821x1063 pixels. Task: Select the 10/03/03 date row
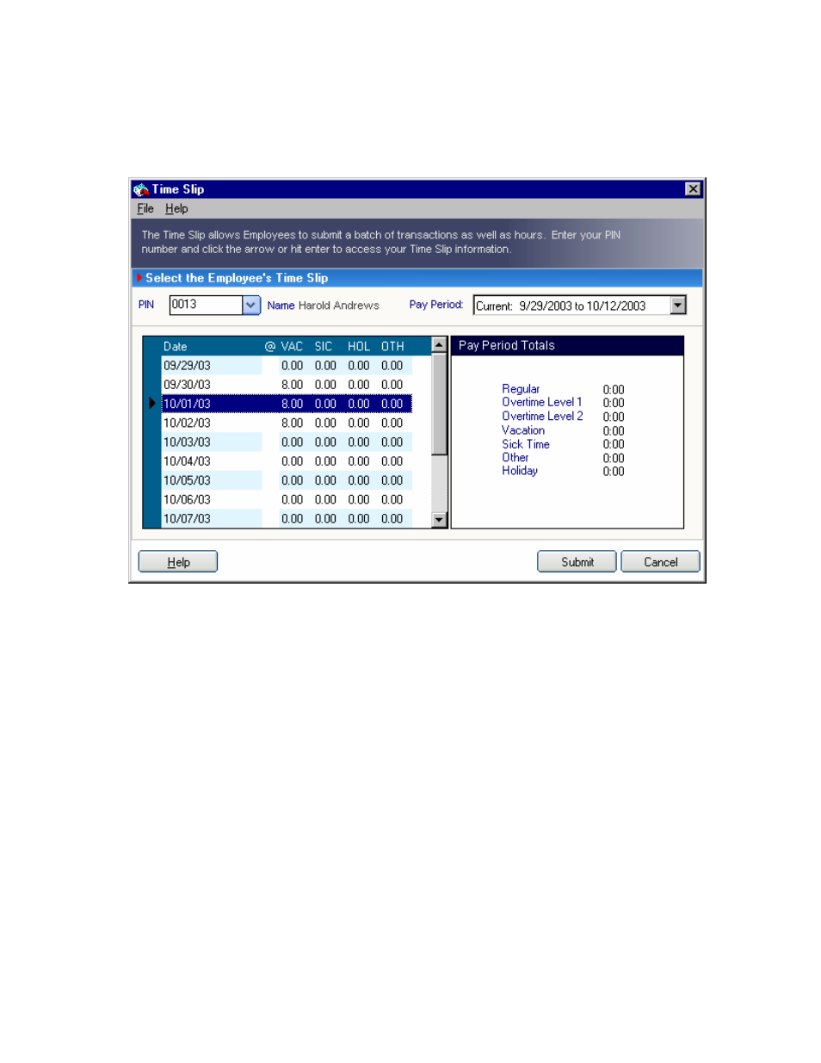(x=287, y=442)
